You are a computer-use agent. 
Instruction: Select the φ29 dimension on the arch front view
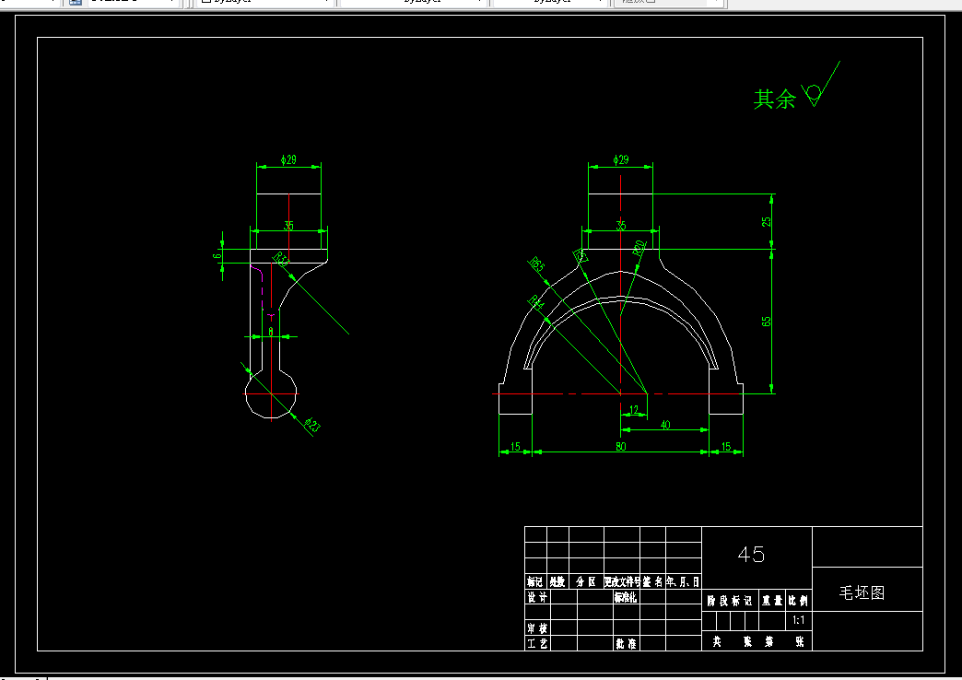pyautogui.click(x=620, y=160)
